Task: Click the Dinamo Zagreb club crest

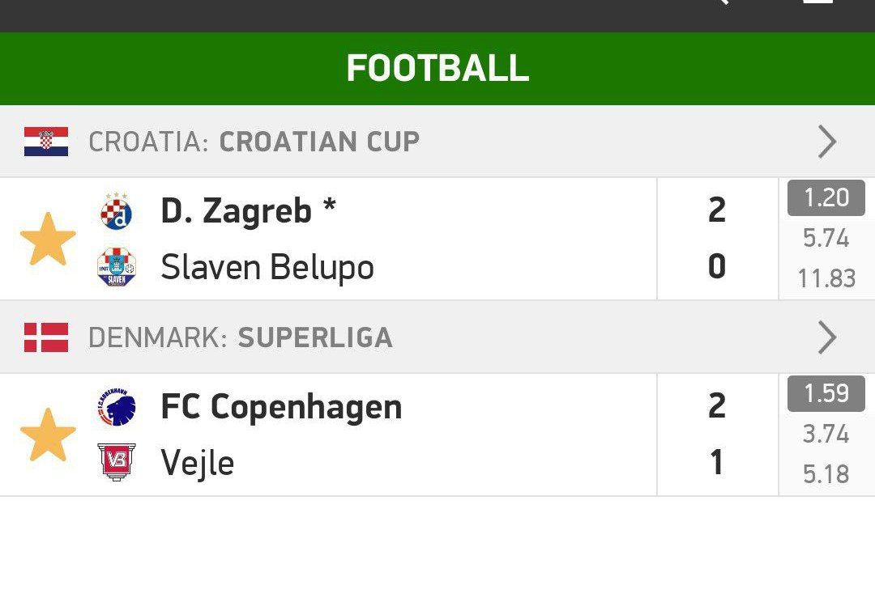Action: tap(117, 212)
